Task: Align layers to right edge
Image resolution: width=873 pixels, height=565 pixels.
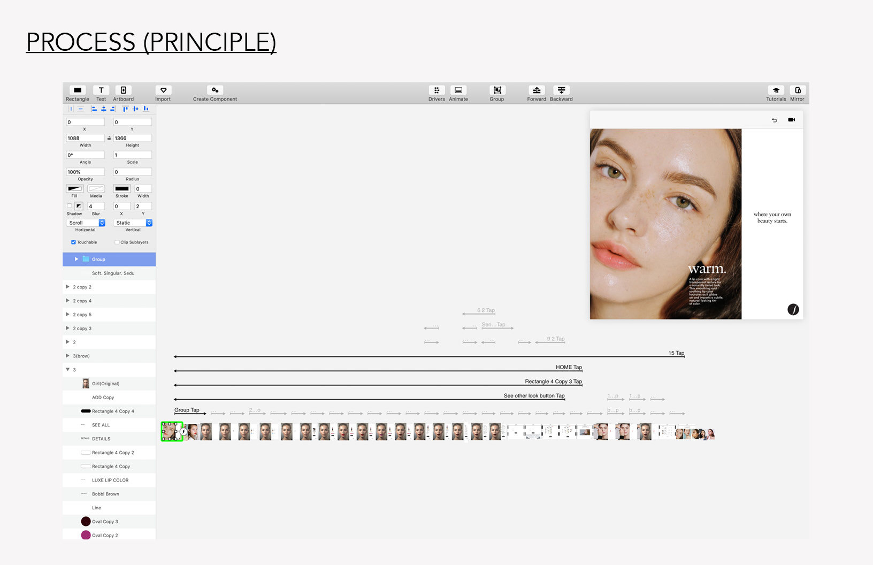Action: [x=112, y=109]
